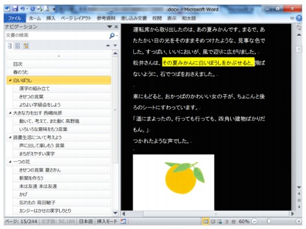Jump to 動いて、考えて、また動く heading
This screenshot has height=229, width=306.
[x=62, y=121]
